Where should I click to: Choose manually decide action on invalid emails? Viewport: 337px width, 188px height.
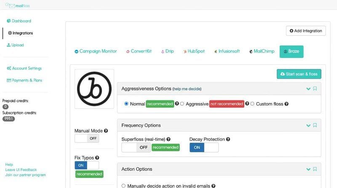(123, 185)
